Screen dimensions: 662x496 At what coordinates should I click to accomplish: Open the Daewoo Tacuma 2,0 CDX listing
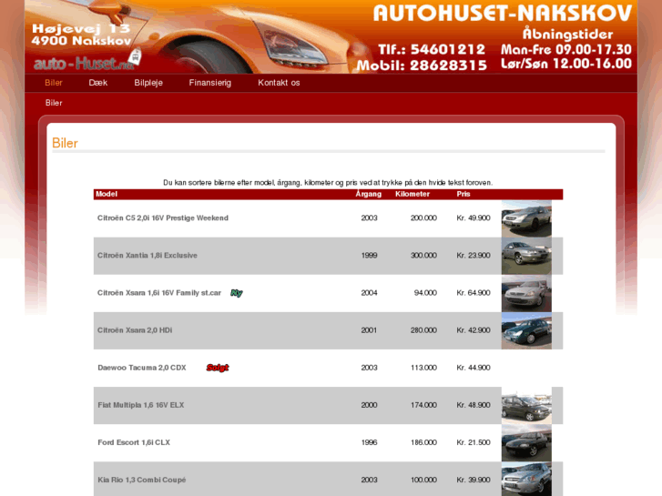coord(142,368)
